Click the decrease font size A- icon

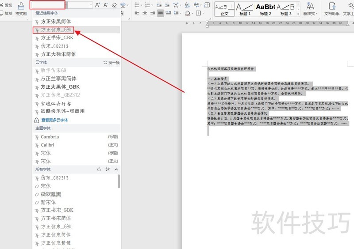click(x=105, y=5)
